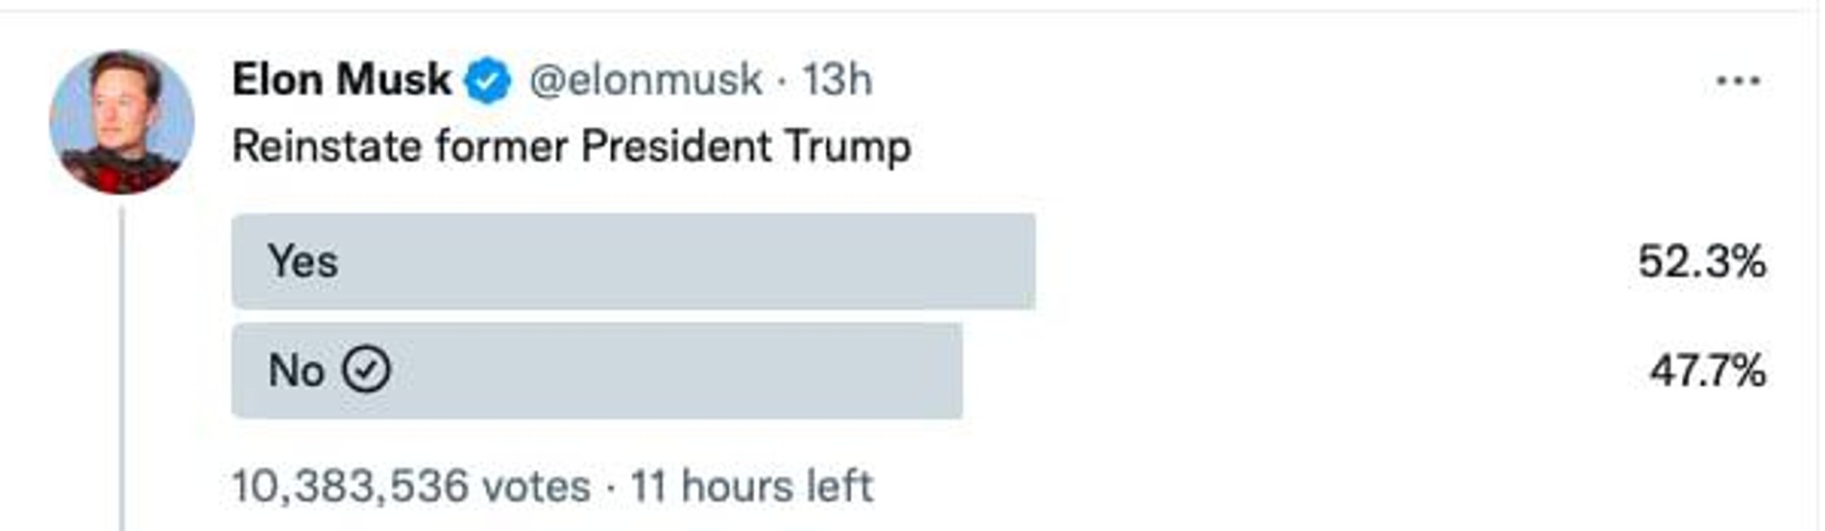Click the 11 hours left label
The height and width of the screenshot is (531, 1825).
click(751, 486)
